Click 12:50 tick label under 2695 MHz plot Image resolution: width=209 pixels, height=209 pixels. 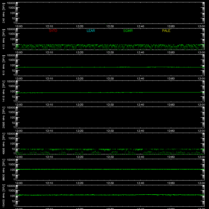[171, 131]
